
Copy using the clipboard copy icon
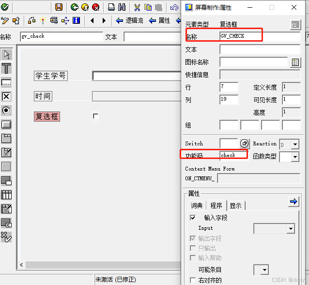(148, 7)
